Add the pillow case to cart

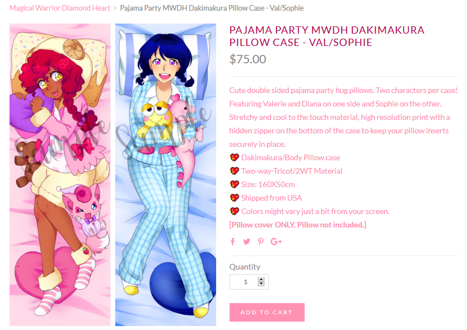coord(267,312)
